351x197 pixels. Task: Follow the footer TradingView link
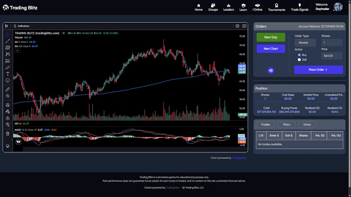173,188
